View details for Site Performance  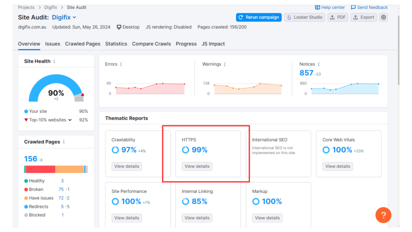pos(127,218)
